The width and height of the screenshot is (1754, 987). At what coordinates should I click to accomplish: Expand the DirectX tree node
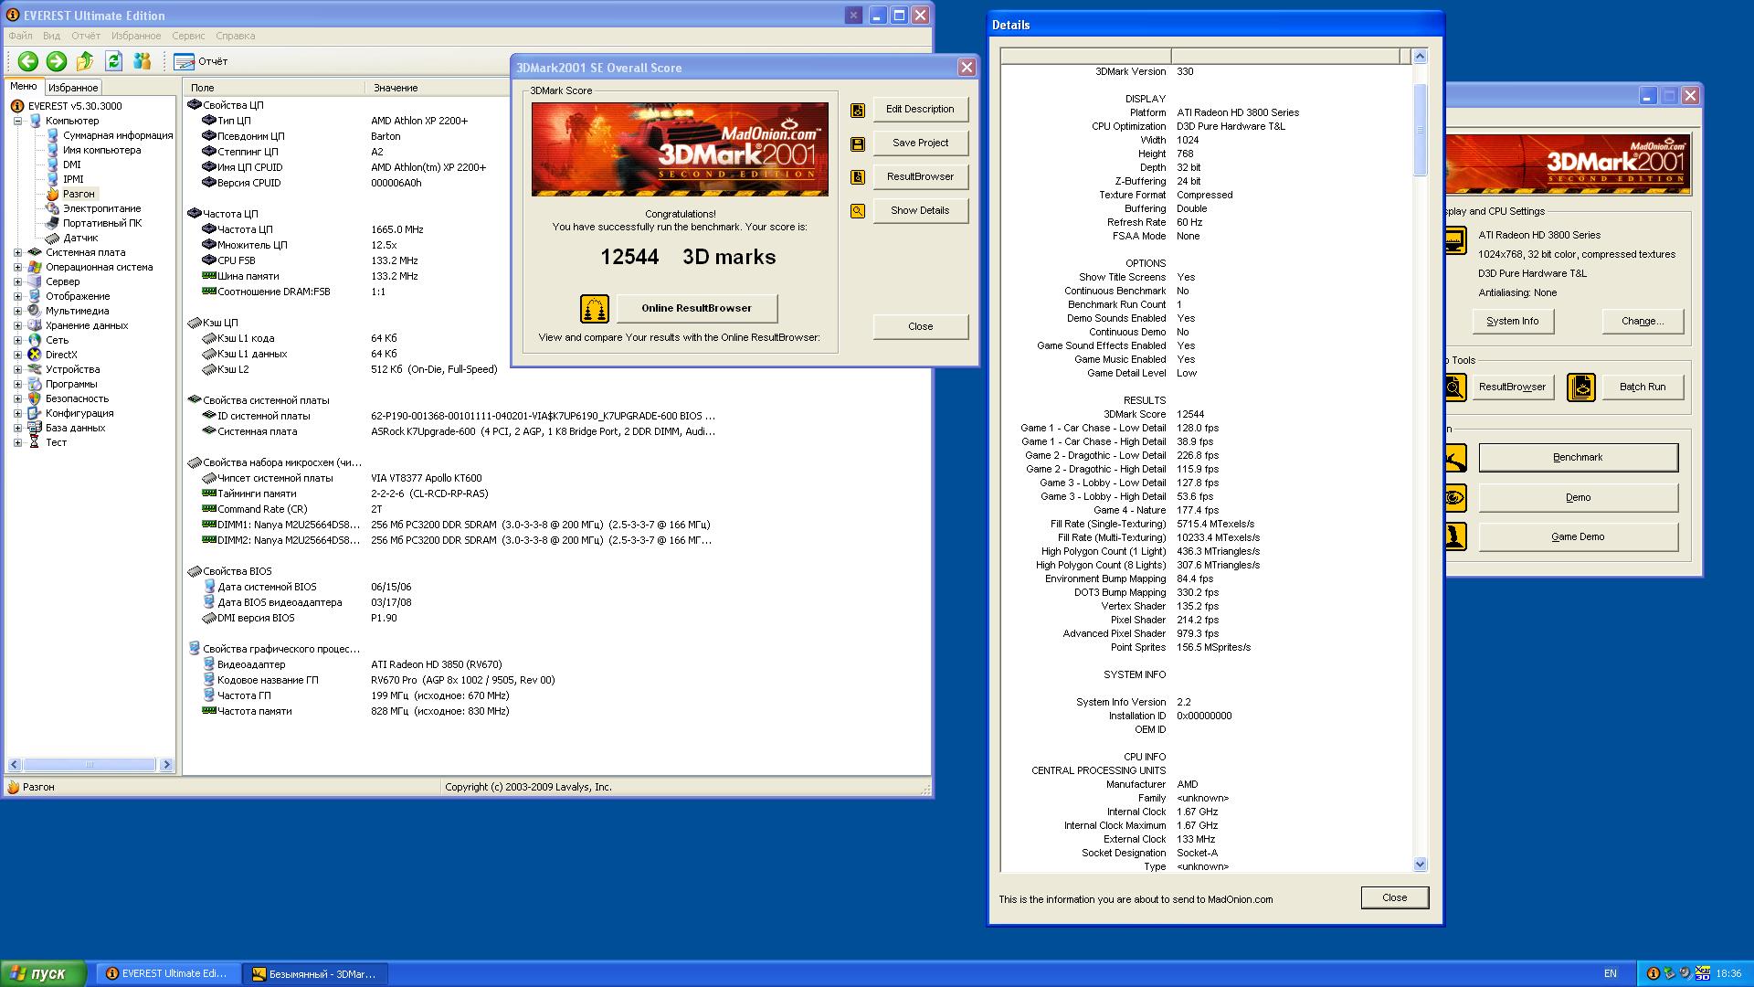(17, 355)
